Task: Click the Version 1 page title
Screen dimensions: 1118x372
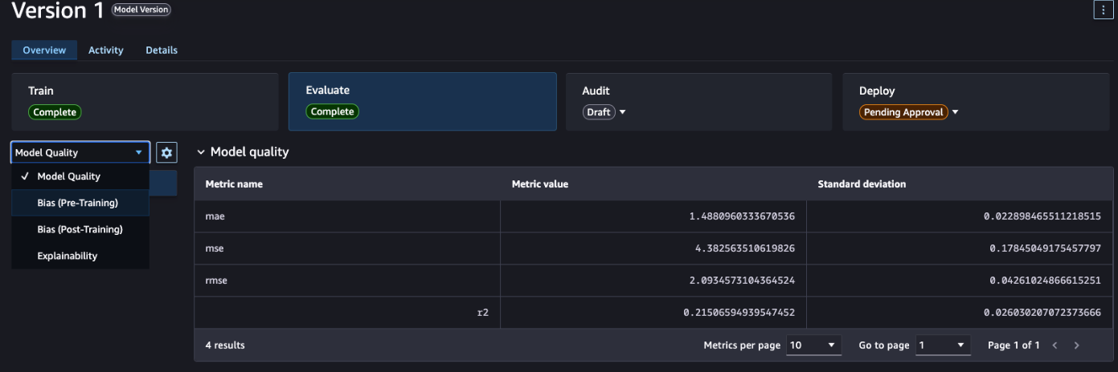Action: click(x=56, y=11)
